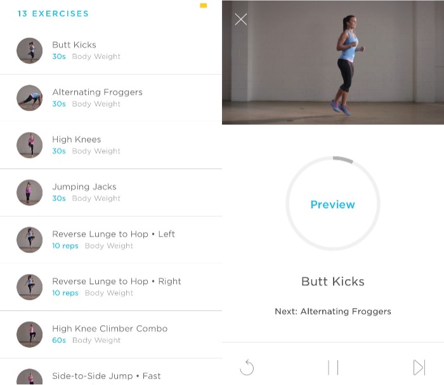Click the circular progress ring

click(333, 203)
